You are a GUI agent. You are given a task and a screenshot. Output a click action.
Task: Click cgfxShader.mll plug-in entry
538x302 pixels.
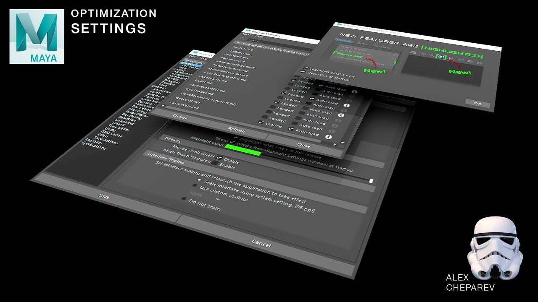coord(200,92)
